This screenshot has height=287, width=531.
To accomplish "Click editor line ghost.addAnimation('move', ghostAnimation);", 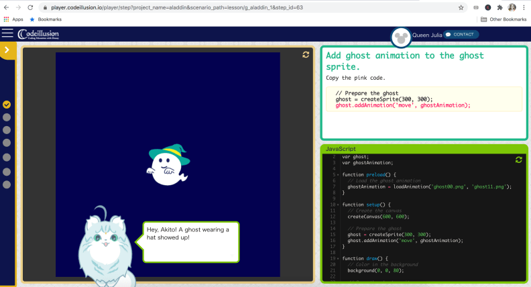I will coord(405,241).
